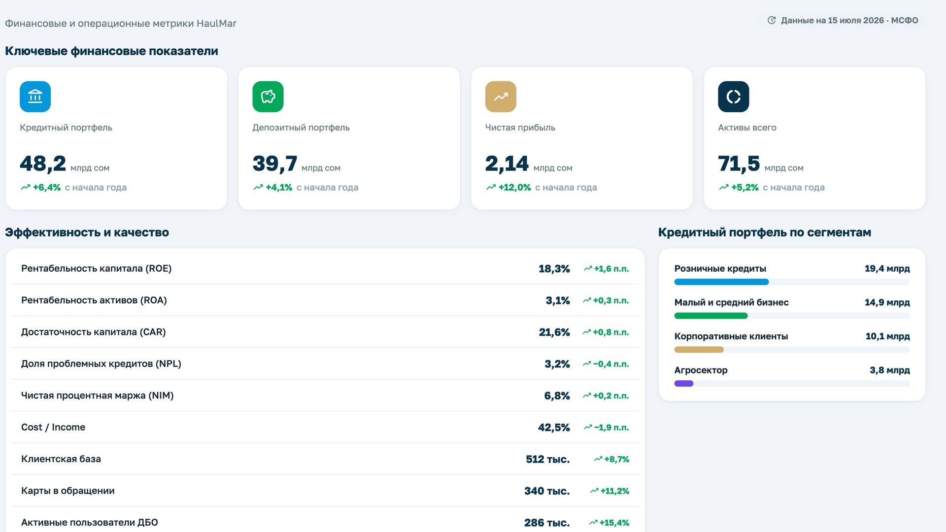Screen dimensions: 946x532
Task: Click the green Малый и средний бизнес bar
Action: click(x=711, y=316)
